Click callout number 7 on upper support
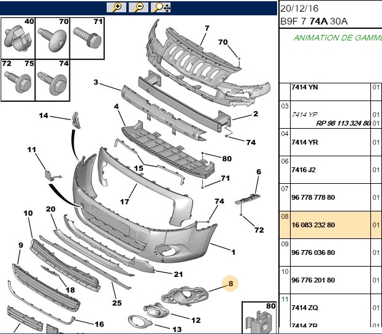This screenshot has height=334, width=382. 207,28
